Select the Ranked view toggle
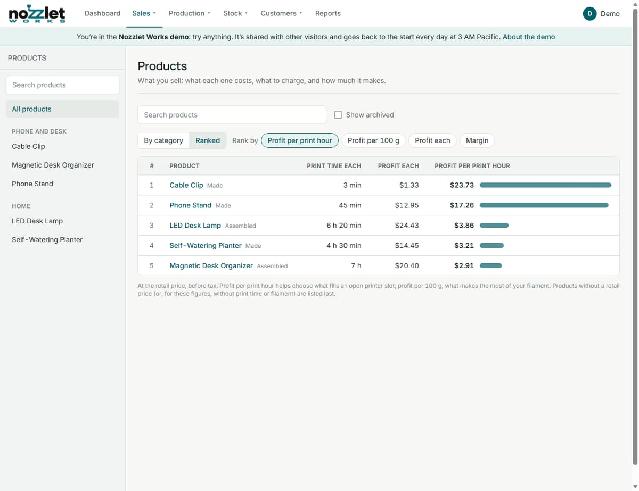 point(208,140)
